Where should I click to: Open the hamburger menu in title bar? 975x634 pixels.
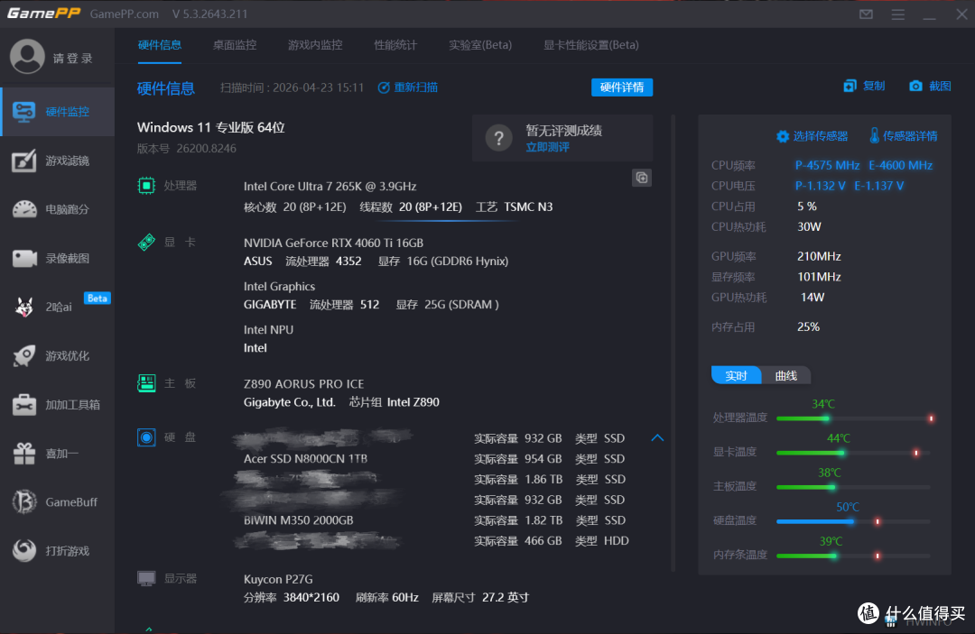pyautogui.click(x=898, y=14)
